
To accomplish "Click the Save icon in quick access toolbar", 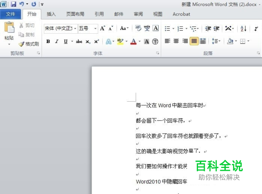I will coord(13,4).
